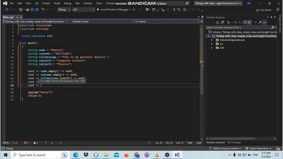Click the split editor icon
Viewport: 283px width, 159px height.
pyautogui.click(x=202, y=22)
